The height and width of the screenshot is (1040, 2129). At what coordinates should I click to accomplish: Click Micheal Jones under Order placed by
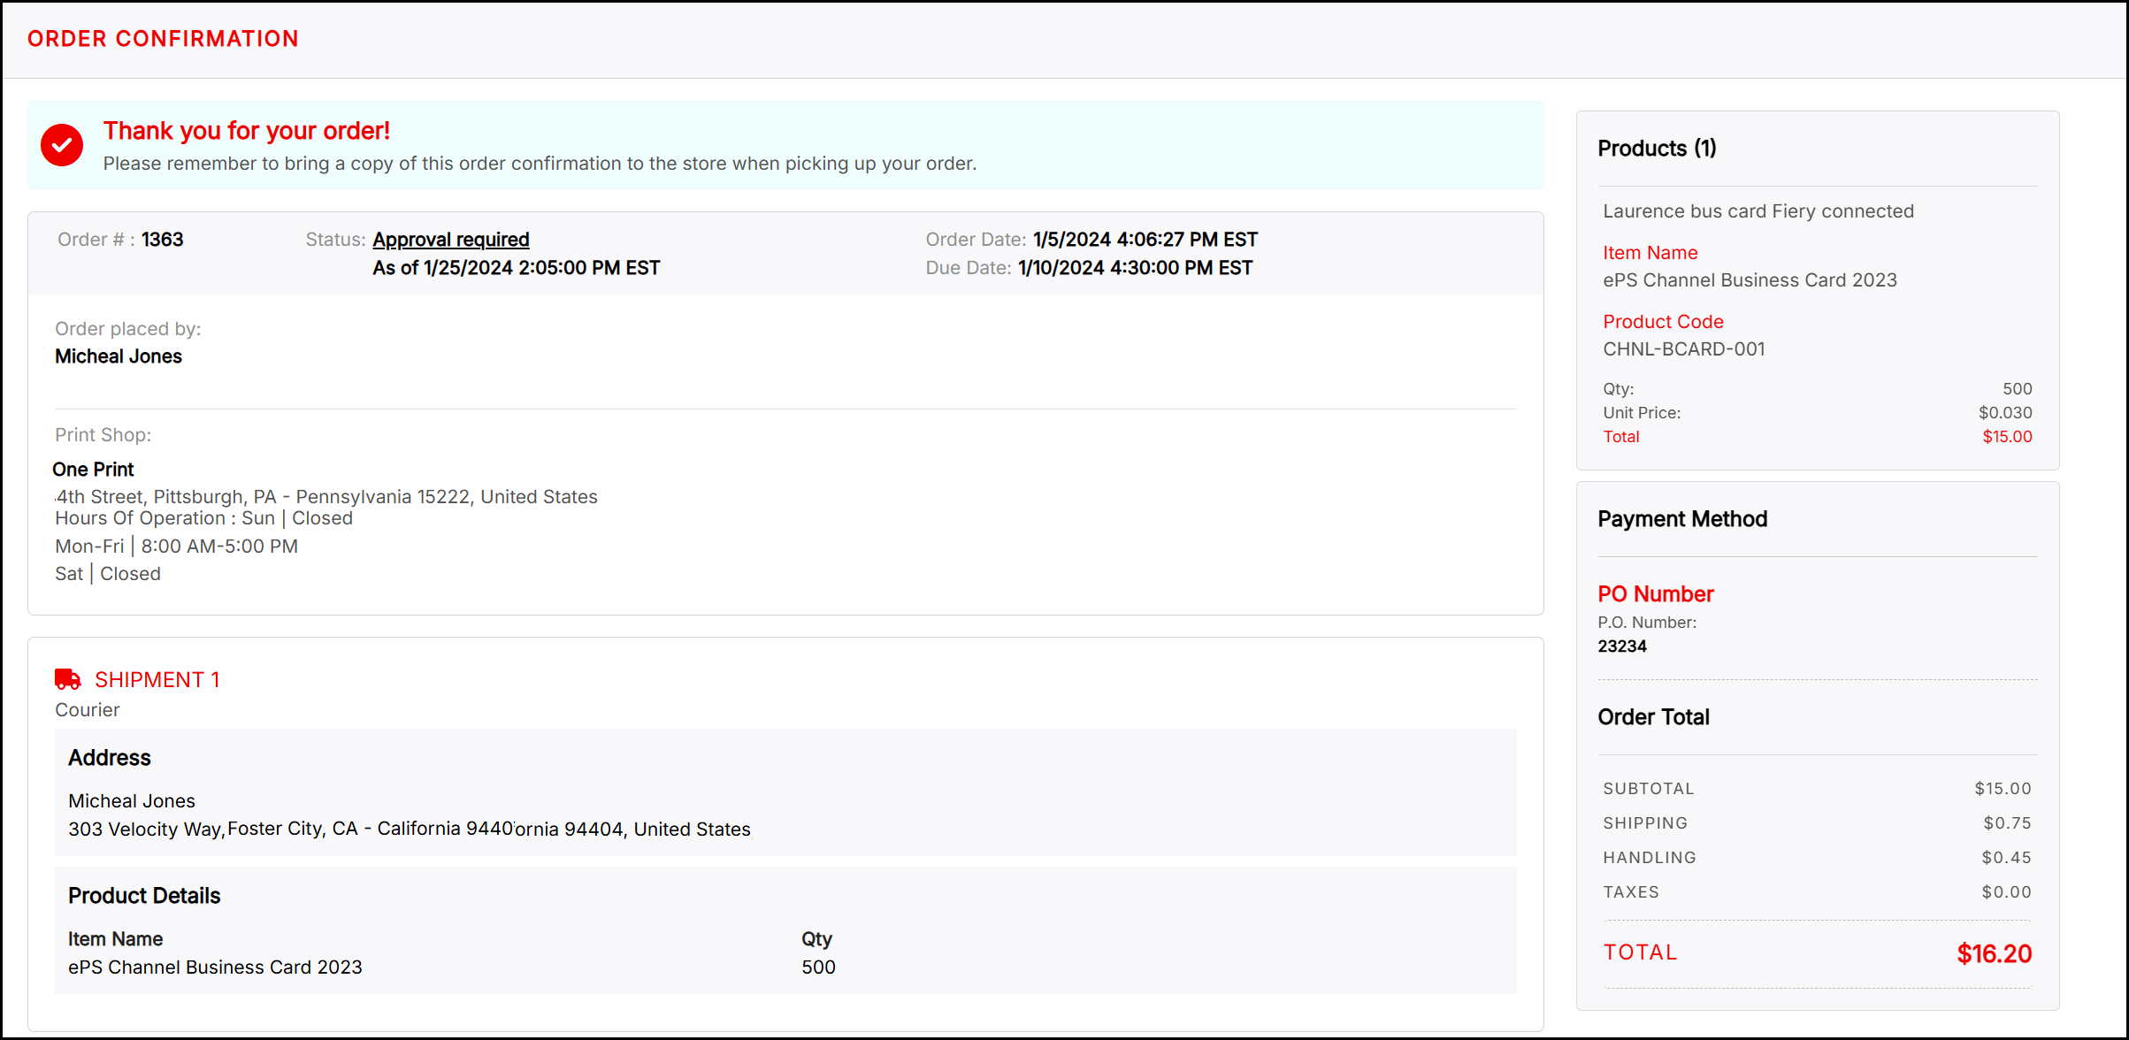click(x=119, y=356)
